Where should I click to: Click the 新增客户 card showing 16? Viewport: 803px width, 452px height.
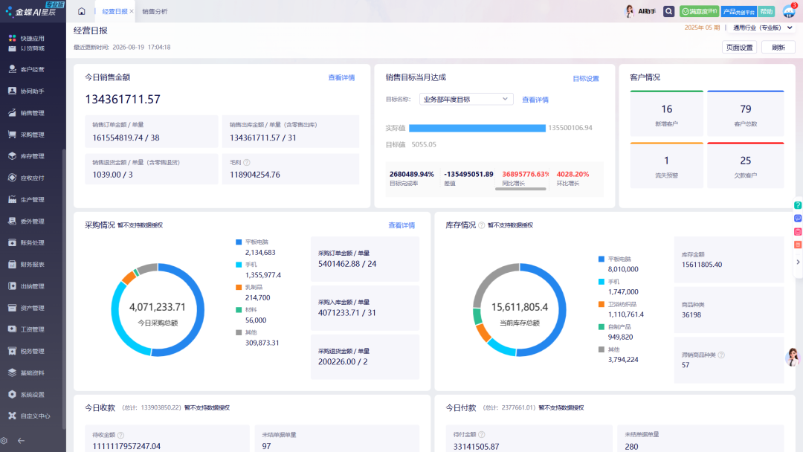point(666,114)
